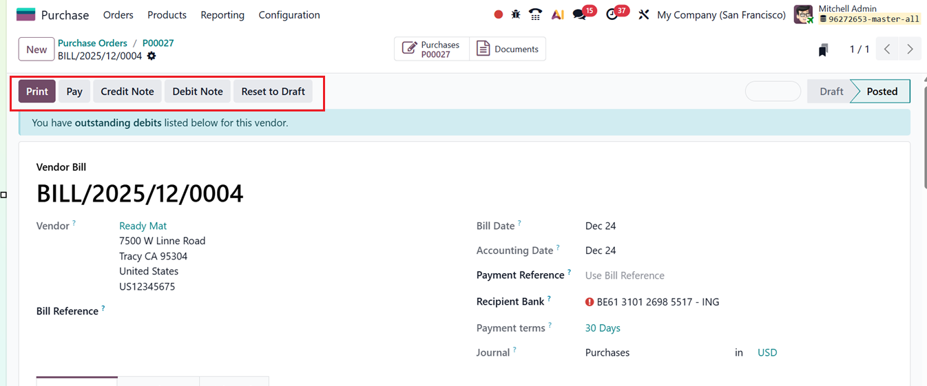Image resolution: width=927 pixels, height=386 pixels.
Task: Open the gear actions menu beside bill number
Action: [x=152, y=56]
